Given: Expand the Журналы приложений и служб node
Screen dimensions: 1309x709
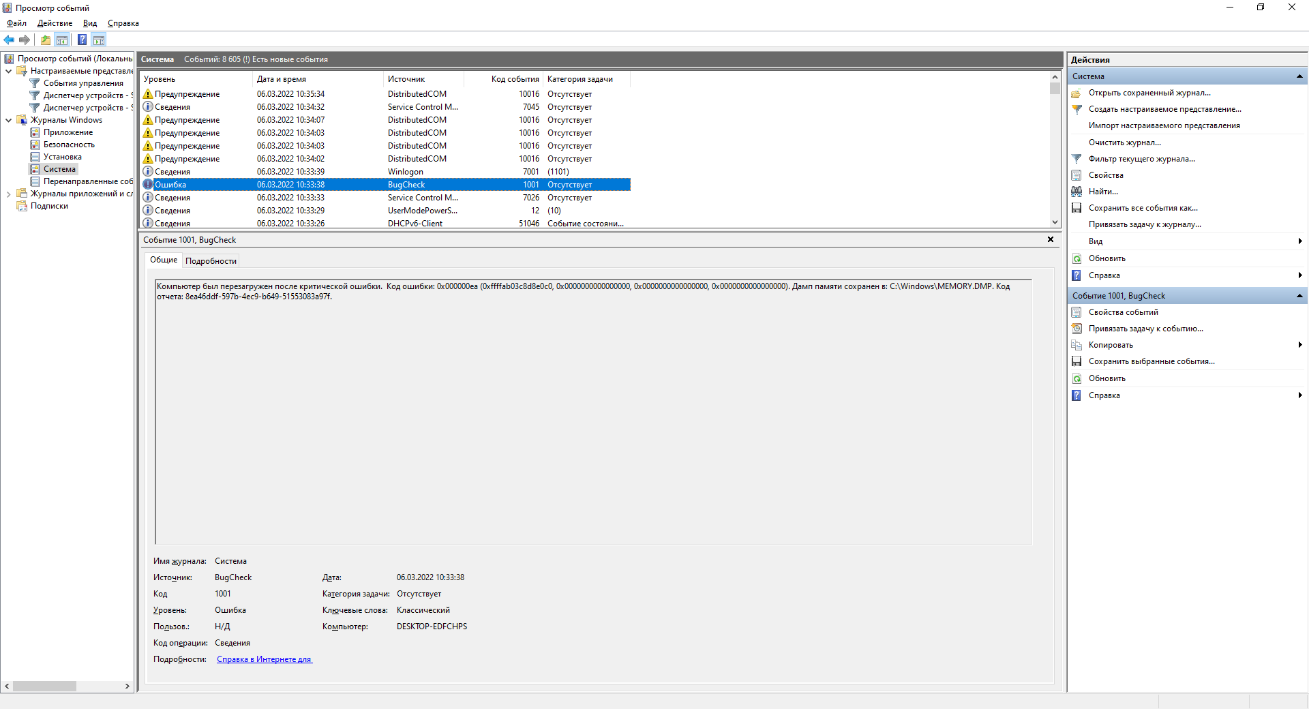Looking at the screenshot, I should coord(8,194).
